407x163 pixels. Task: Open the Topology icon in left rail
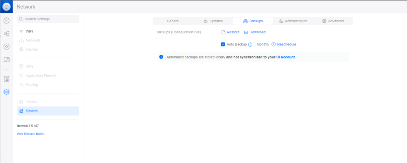point(7,34)
